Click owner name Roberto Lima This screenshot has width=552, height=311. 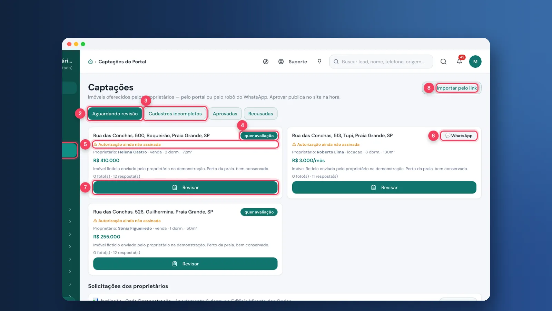[330, 152]
